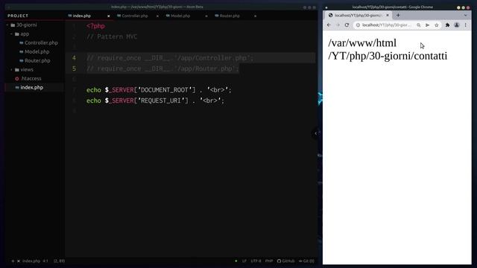Open Git panel from status bar
This screenshot has height=268, width=477.
point(306,261)
